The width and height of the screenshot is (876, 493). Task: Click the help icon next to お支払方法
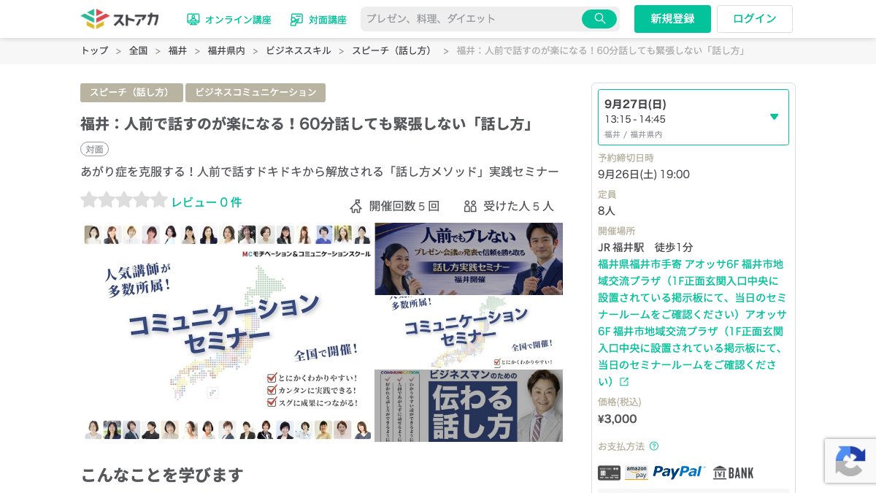pos(654,446)
